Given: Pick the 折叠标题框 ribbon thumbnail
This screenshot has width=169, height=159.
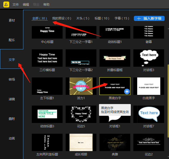Looking at the screenshot, I should point(115,58).
